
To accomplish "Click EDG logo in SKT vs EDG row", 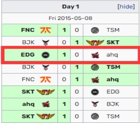I will point(95,92).
